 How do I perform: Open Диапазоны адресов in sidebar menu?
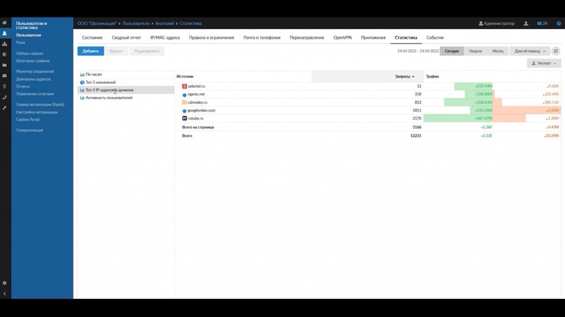[x=33, y=79]
